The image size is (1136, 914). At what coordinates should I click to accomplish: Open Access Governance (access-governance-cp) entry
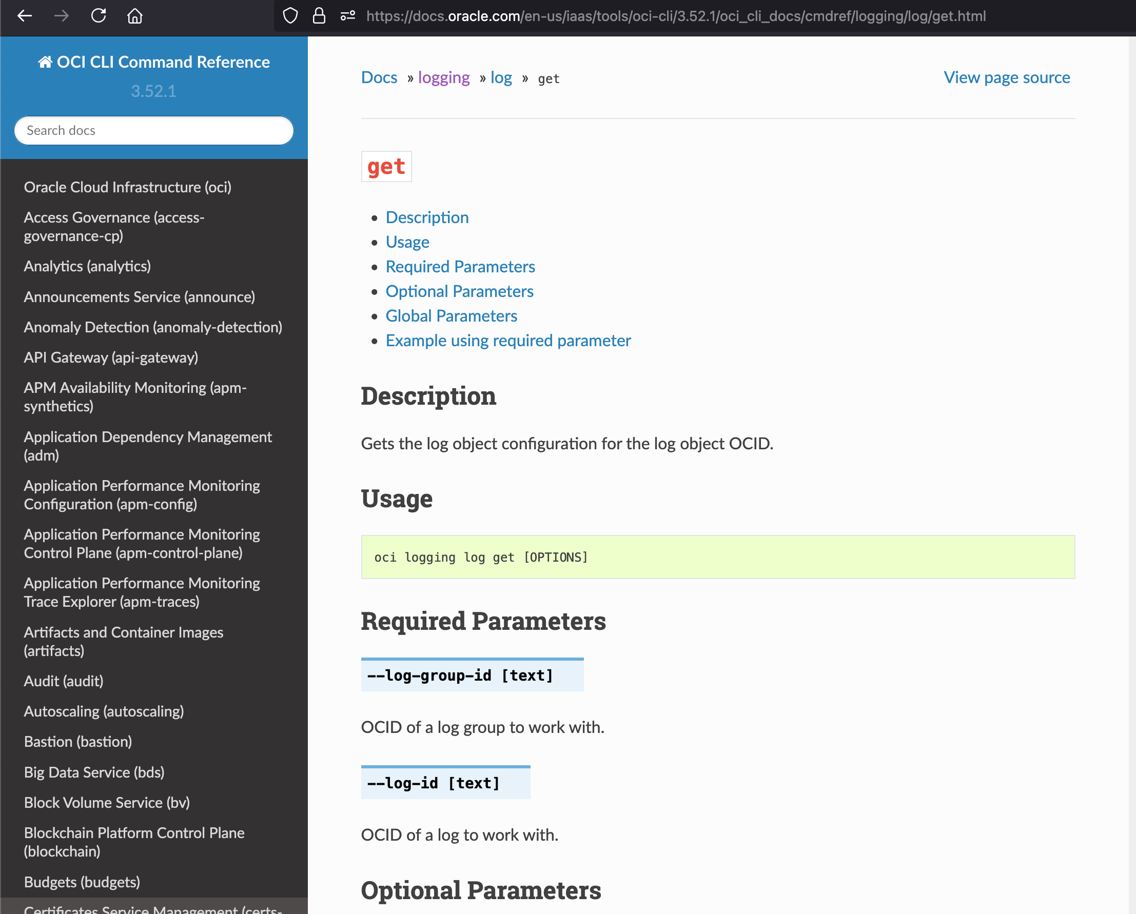[114, 227]
